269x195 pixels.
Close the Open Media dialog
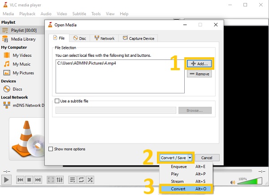216,25
